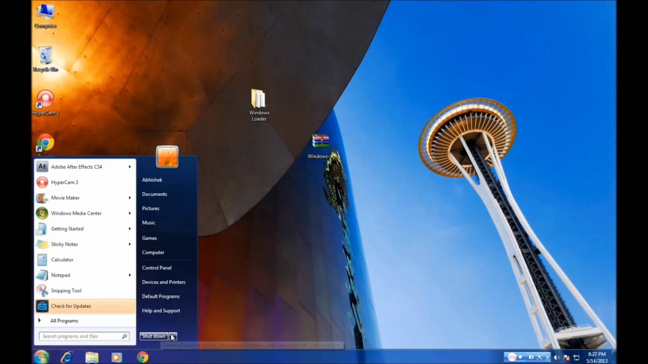Screen dimensions: 648x364
Task: Open the WinRAR archive on desktop
Action: [319, 146]
